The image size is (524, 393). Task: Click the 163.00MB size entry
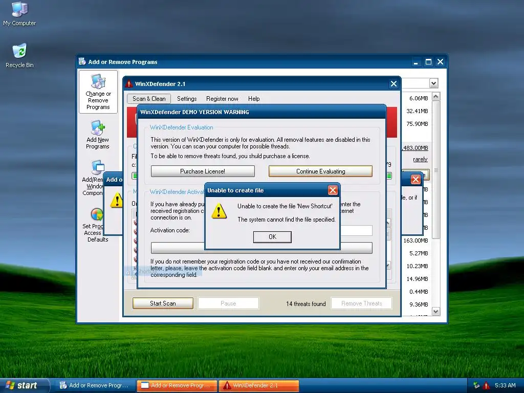(x=416, y=241)
